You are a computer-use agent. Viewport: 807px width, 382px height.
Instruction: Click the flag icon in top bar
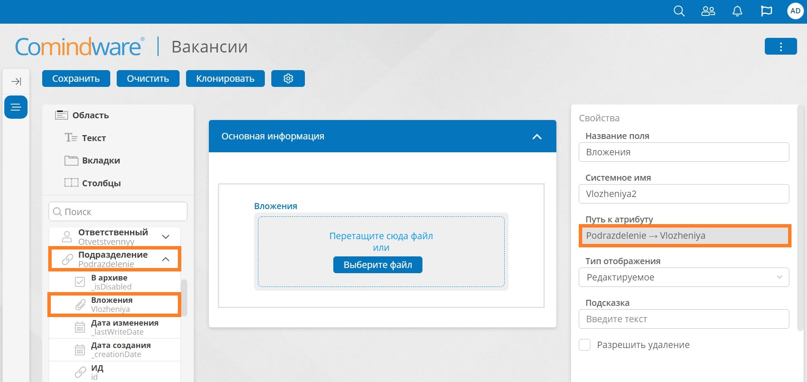pos(767,11)
